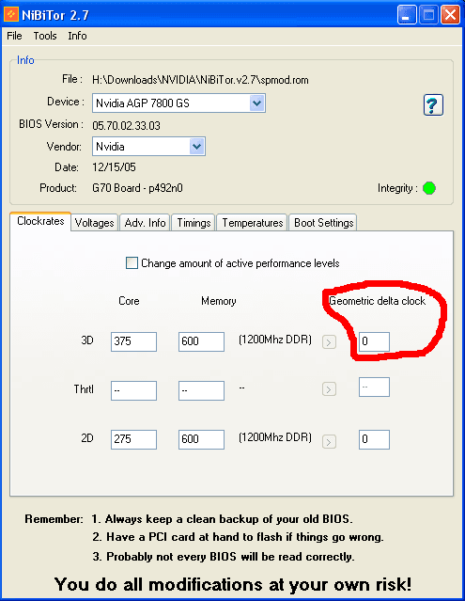Click the 2D Memory field showing 600

coord(201,439)
